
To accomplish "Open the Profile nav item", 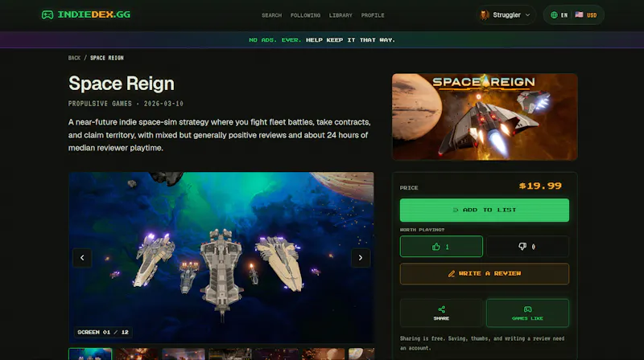I will click(x=373, y=15).
